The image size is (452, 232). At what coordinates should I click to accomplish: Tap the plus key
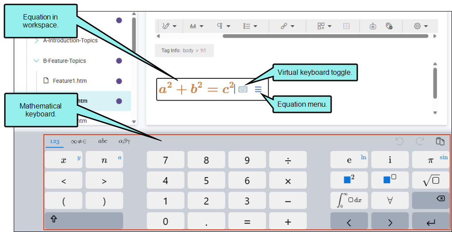click(288, 221)
